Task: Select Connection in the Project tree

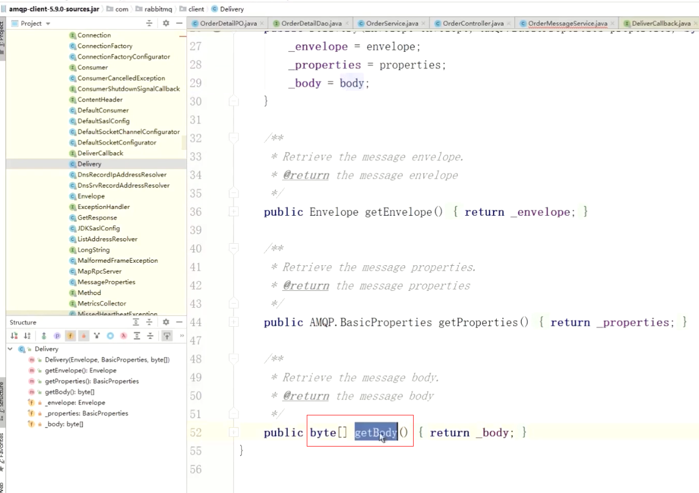Action: pyautogui.click(x=94, y=35)
